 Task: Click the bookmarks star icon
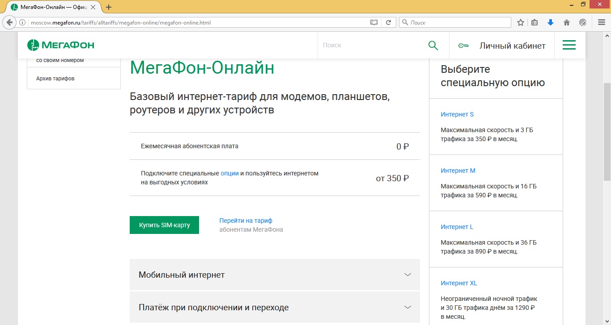[520, 22]
